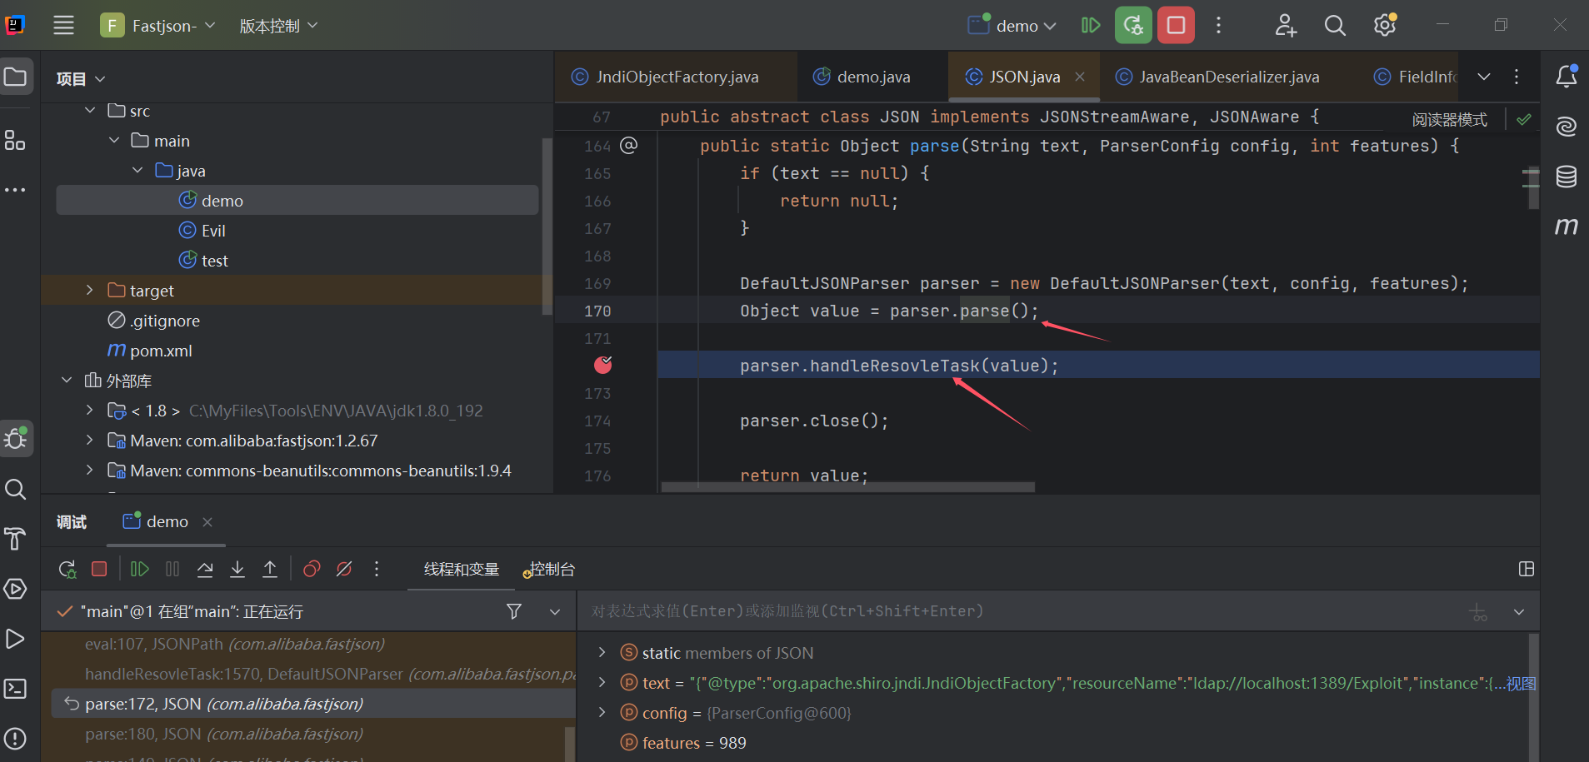Open the Notifications bell

tap(1567, 77)
